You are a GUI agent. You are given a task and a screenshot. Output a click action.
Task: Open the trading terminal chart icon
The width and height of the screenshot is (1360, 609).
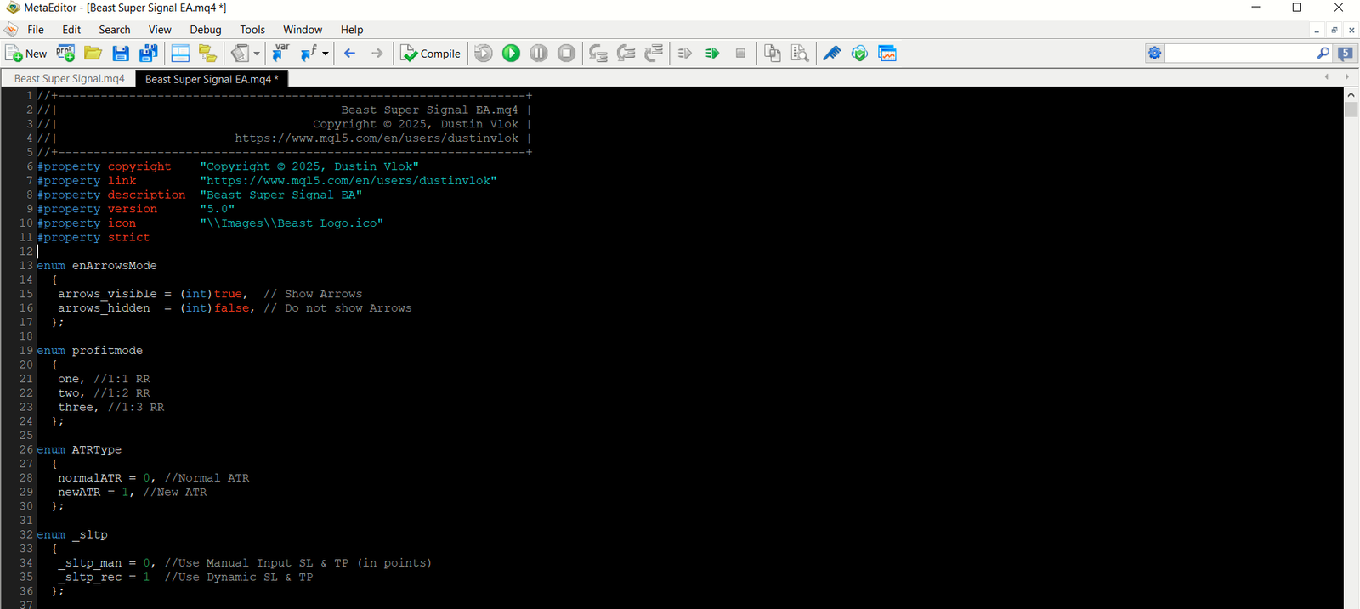(x=887, y=54)
